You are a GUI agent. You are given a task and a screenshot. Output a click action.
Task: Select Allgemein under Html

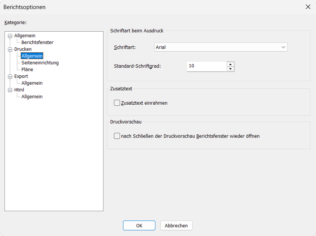tap(32, 97)
